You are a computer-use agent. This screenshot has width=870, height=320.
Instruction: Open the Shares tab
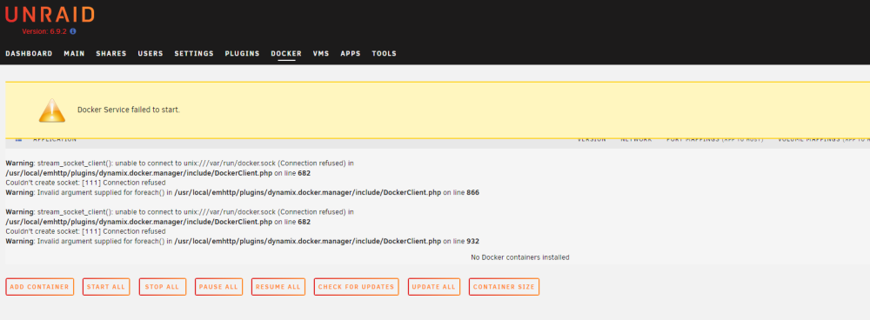pos(111,54)
